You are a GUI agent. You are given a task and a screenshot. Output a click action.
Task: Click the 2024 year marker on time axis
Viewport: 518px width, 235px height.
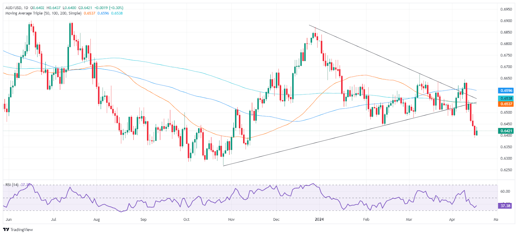click(x=319, y=219)
